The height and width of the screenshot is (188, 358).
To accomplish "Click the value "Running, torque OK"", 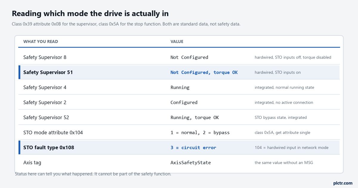I will point(195,118).
